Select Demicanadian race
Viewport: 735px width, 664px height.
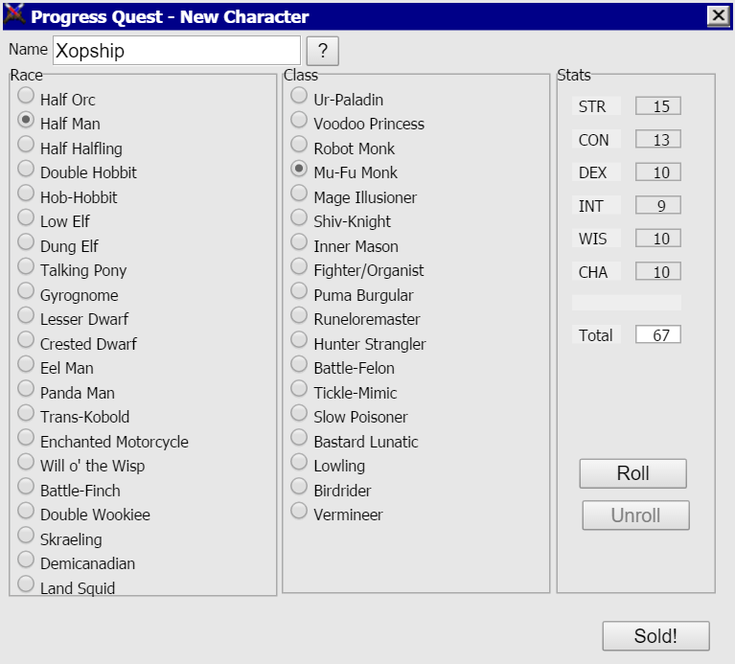tap(26, 560)
